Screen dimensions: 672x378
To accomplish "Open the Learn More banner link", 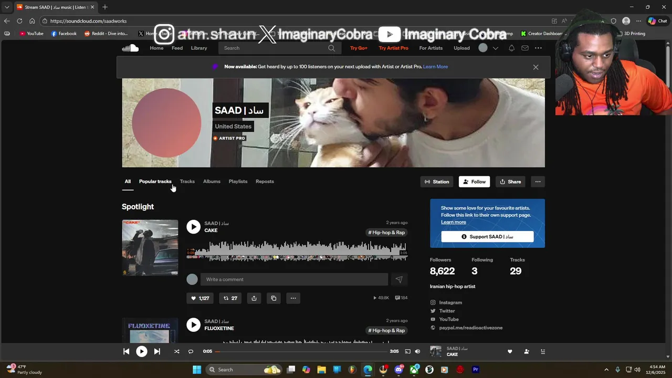I will click(x=435, y=67).
